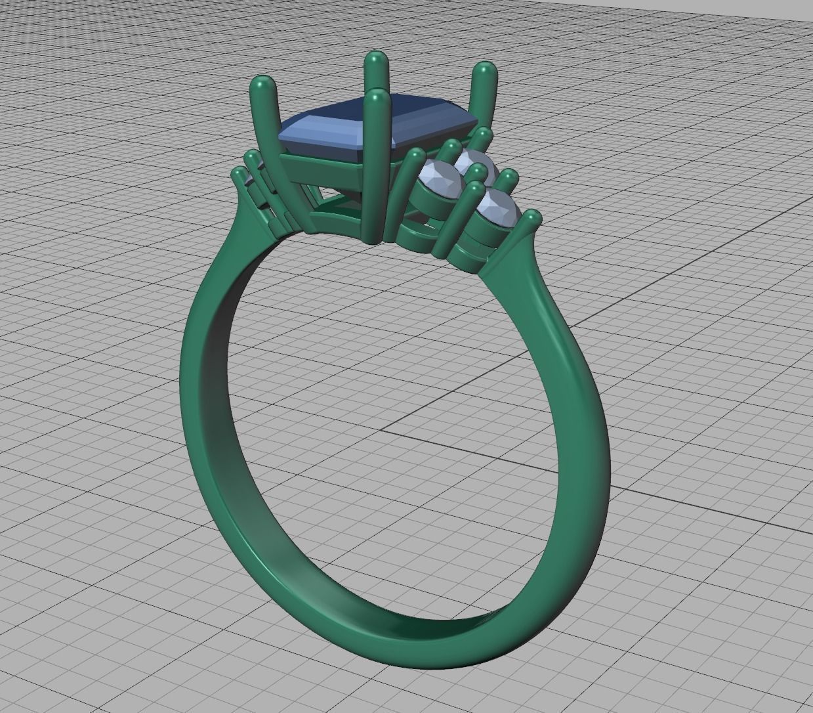Select the tall front prong overlapping the blue stone

coord(375,167)
